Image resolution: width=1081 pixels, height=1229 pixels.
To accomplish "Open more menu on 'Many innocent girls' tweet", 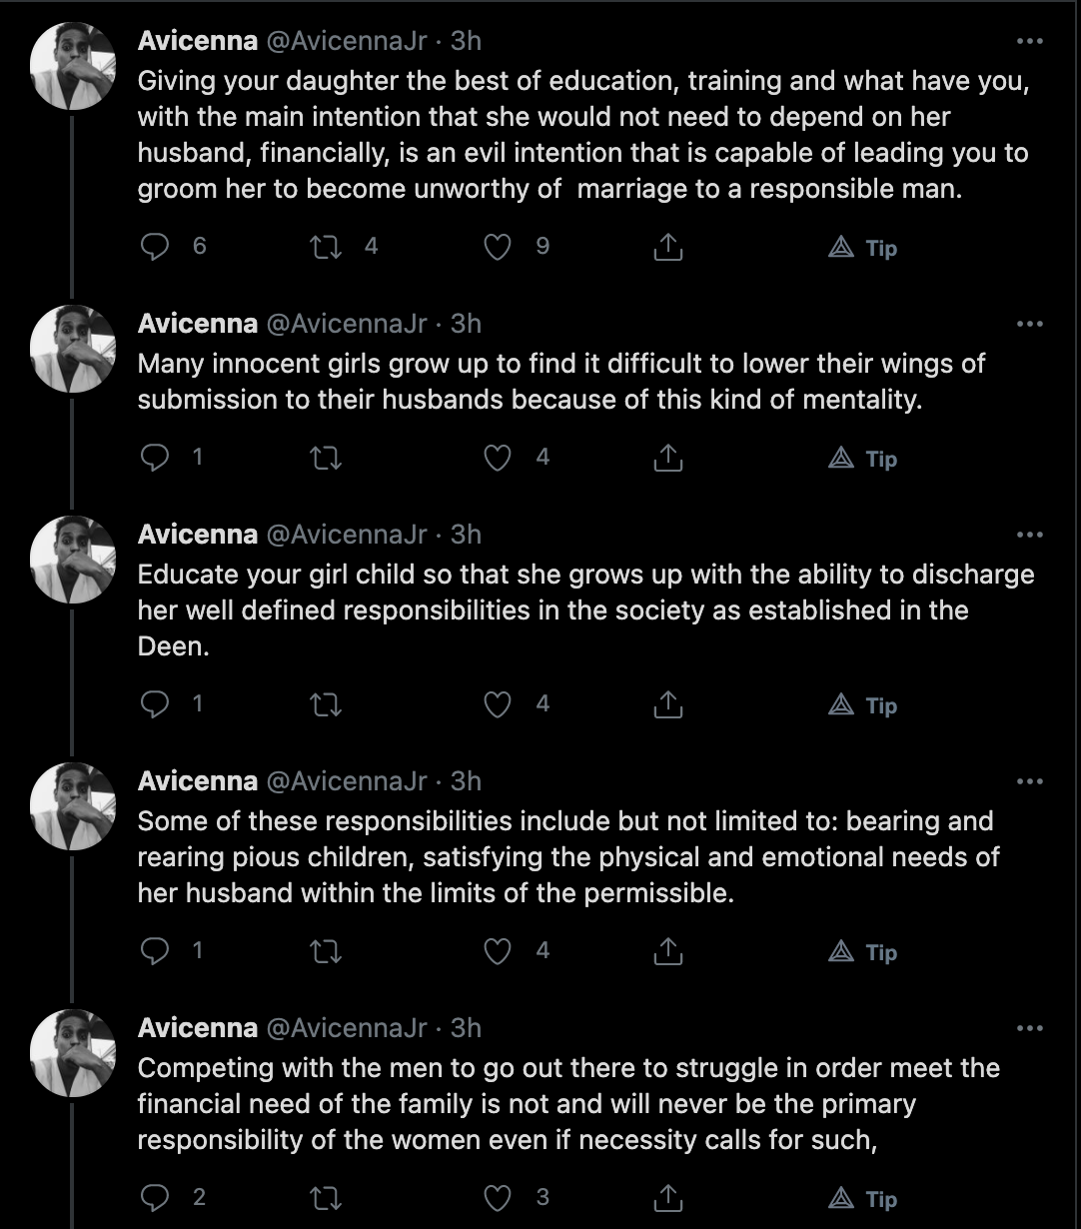I will 1029,324.
